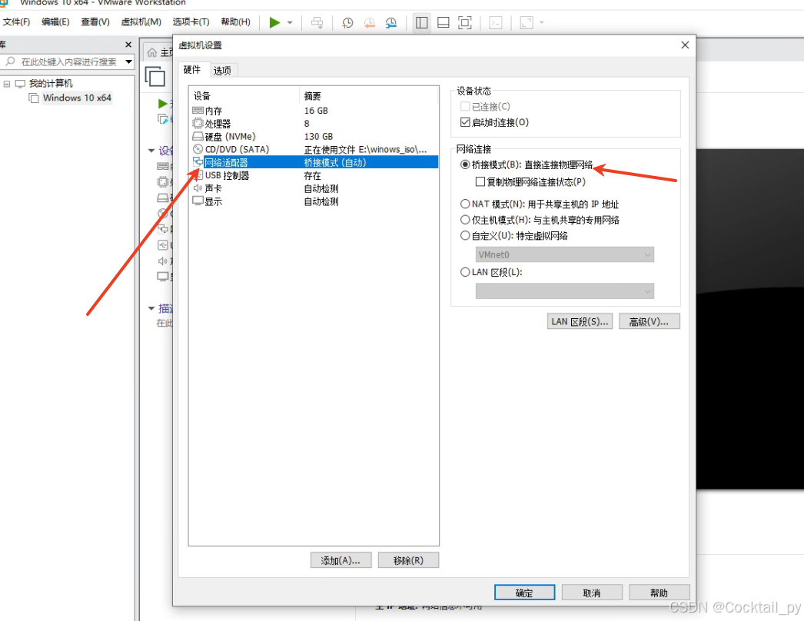
Task: Close the 虚拟机设置 dialog
Action: pos(685,45)
